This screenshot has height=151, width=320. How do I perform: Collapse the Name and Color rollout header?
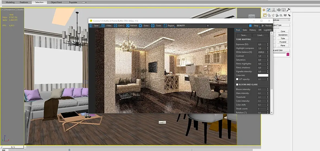click(282, 50)
